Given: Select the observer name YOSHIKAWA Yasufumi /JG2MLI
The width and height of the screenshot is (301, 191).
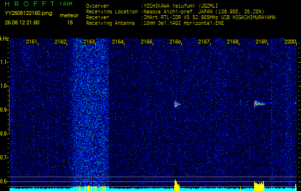Looking at the screenshot, I should [x=180, y=6].
